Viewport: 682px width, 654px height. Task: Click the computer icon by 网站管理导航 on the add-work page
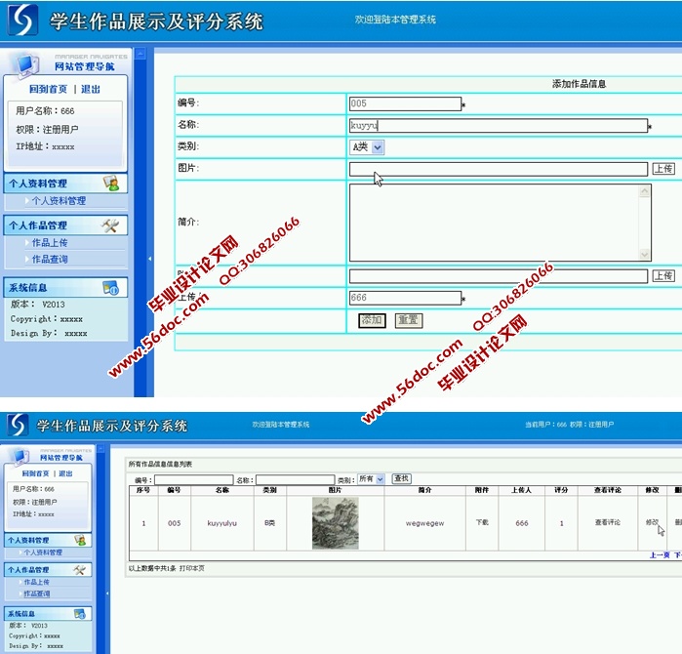27,64
